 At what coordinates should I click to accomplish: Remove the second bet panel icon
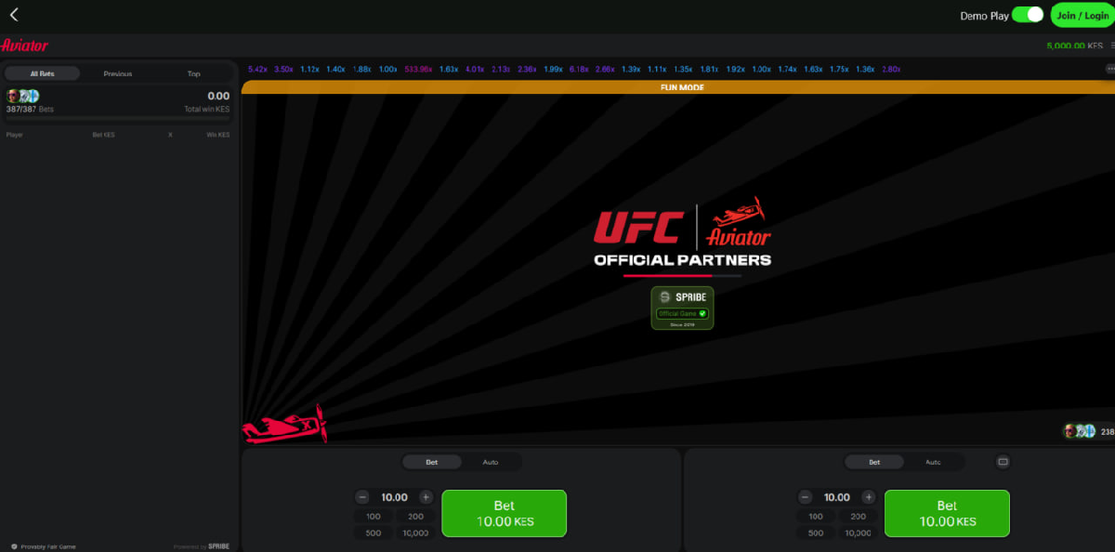pos(1003,462)
